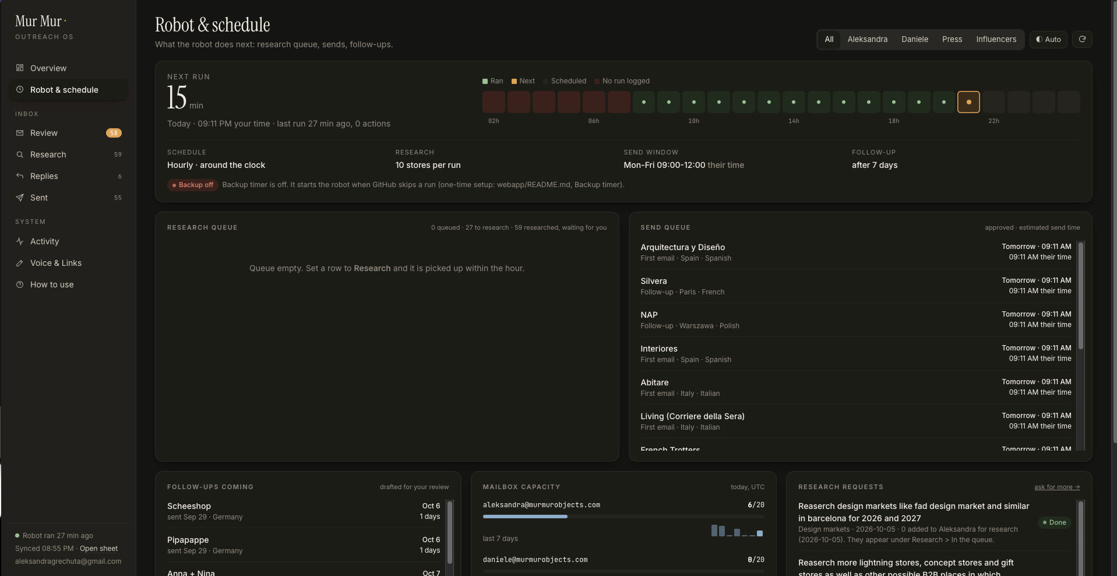Click aleksandra mailbox capacity progress bar
Image resolution: width=1117 pixels, height=576 pixels.
click(x=623, y=517)
